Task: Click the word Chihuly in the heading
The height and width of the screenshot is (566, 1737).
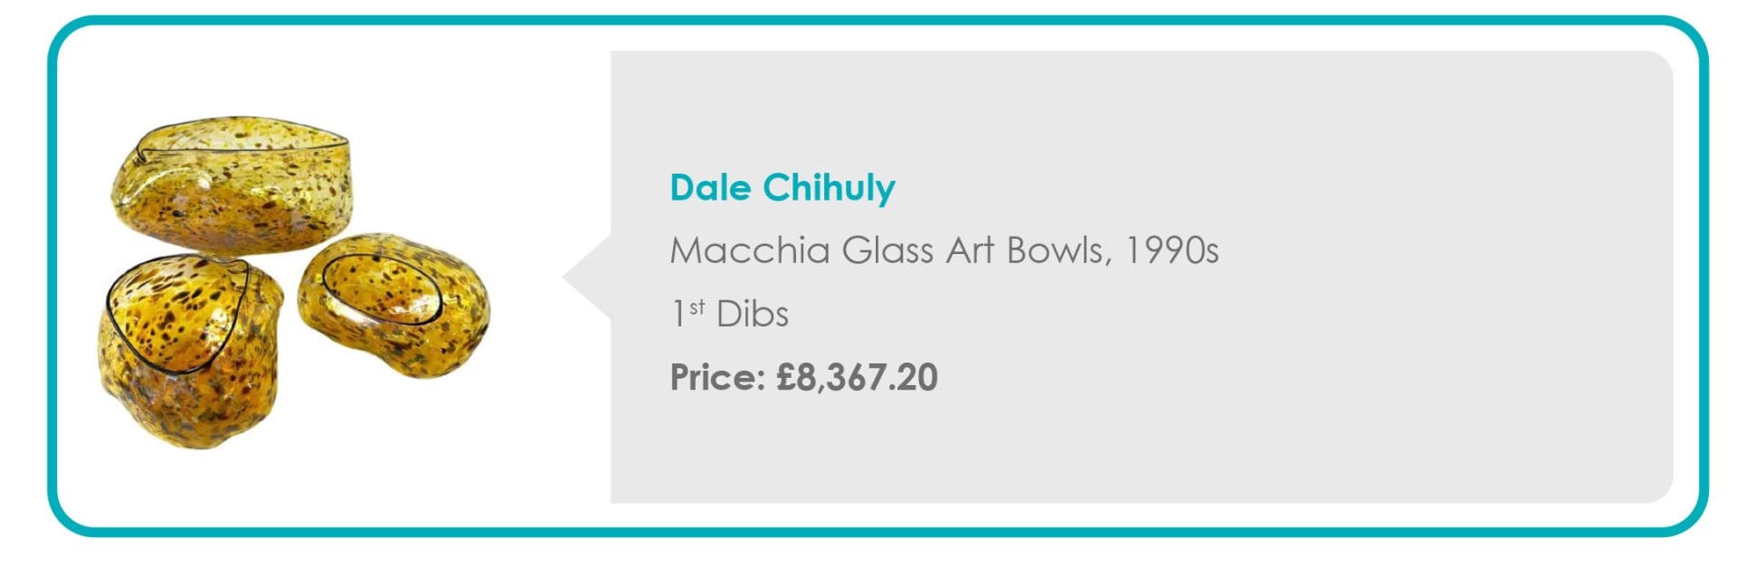Action: tap(828, 188)
